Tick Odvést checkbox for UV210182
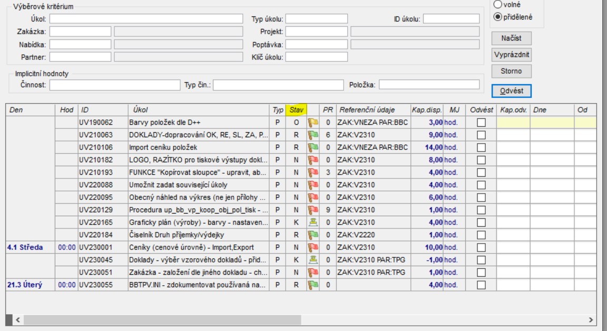Image resolution: width=607 pixels, height=331 pixels. coord(481,160)
